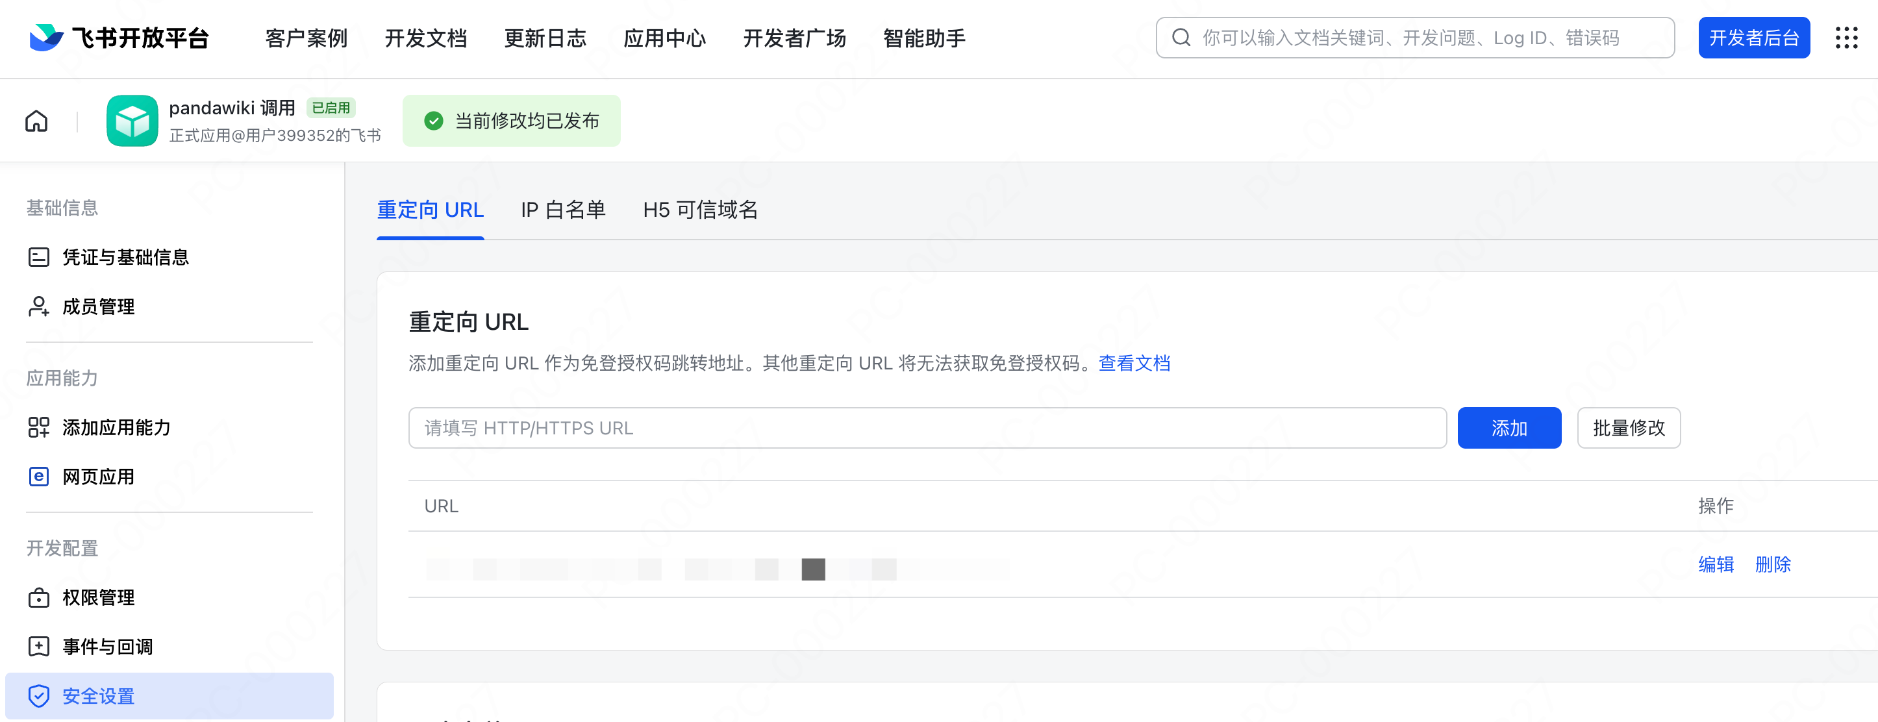Select the 重定向 URL tab
The image size is (1878, 722).
[x=430, y=210]
